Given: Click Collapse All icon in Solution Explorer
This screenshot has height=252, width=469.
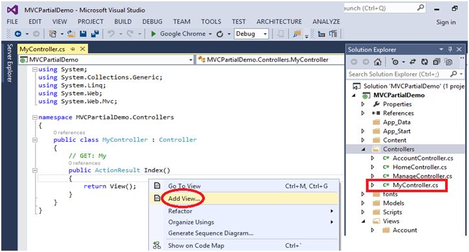Looking at the screenshot, I should 437,62.
